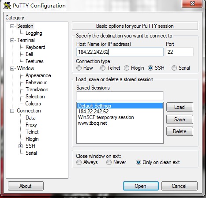This screenshot has width=206, height=198.
Task: Open the Keyboard settings category
Action: (35, 47)
